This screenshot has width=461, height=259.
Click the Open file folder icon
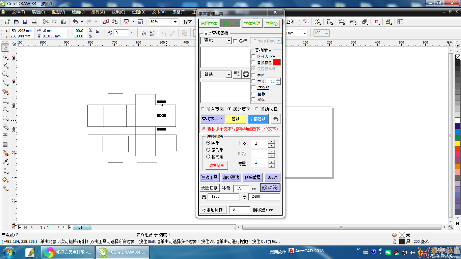point(16,22)
